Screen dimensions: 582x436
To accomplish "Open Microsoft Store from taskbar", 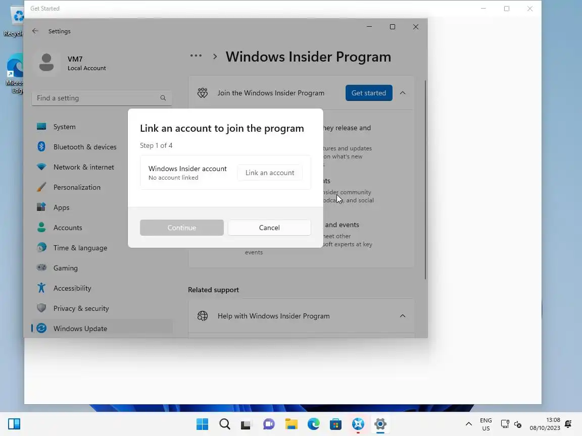I will (335, 424).
